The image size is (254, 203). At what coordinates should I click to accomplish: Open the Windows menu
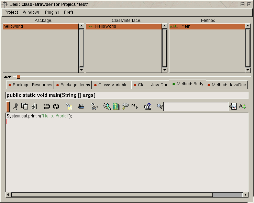[x=31, y=12]
